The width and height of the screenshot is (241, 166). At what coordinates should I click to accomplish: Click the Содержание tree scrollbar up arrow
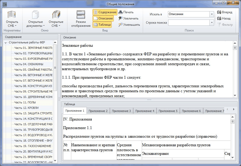(x=55, y=42)
